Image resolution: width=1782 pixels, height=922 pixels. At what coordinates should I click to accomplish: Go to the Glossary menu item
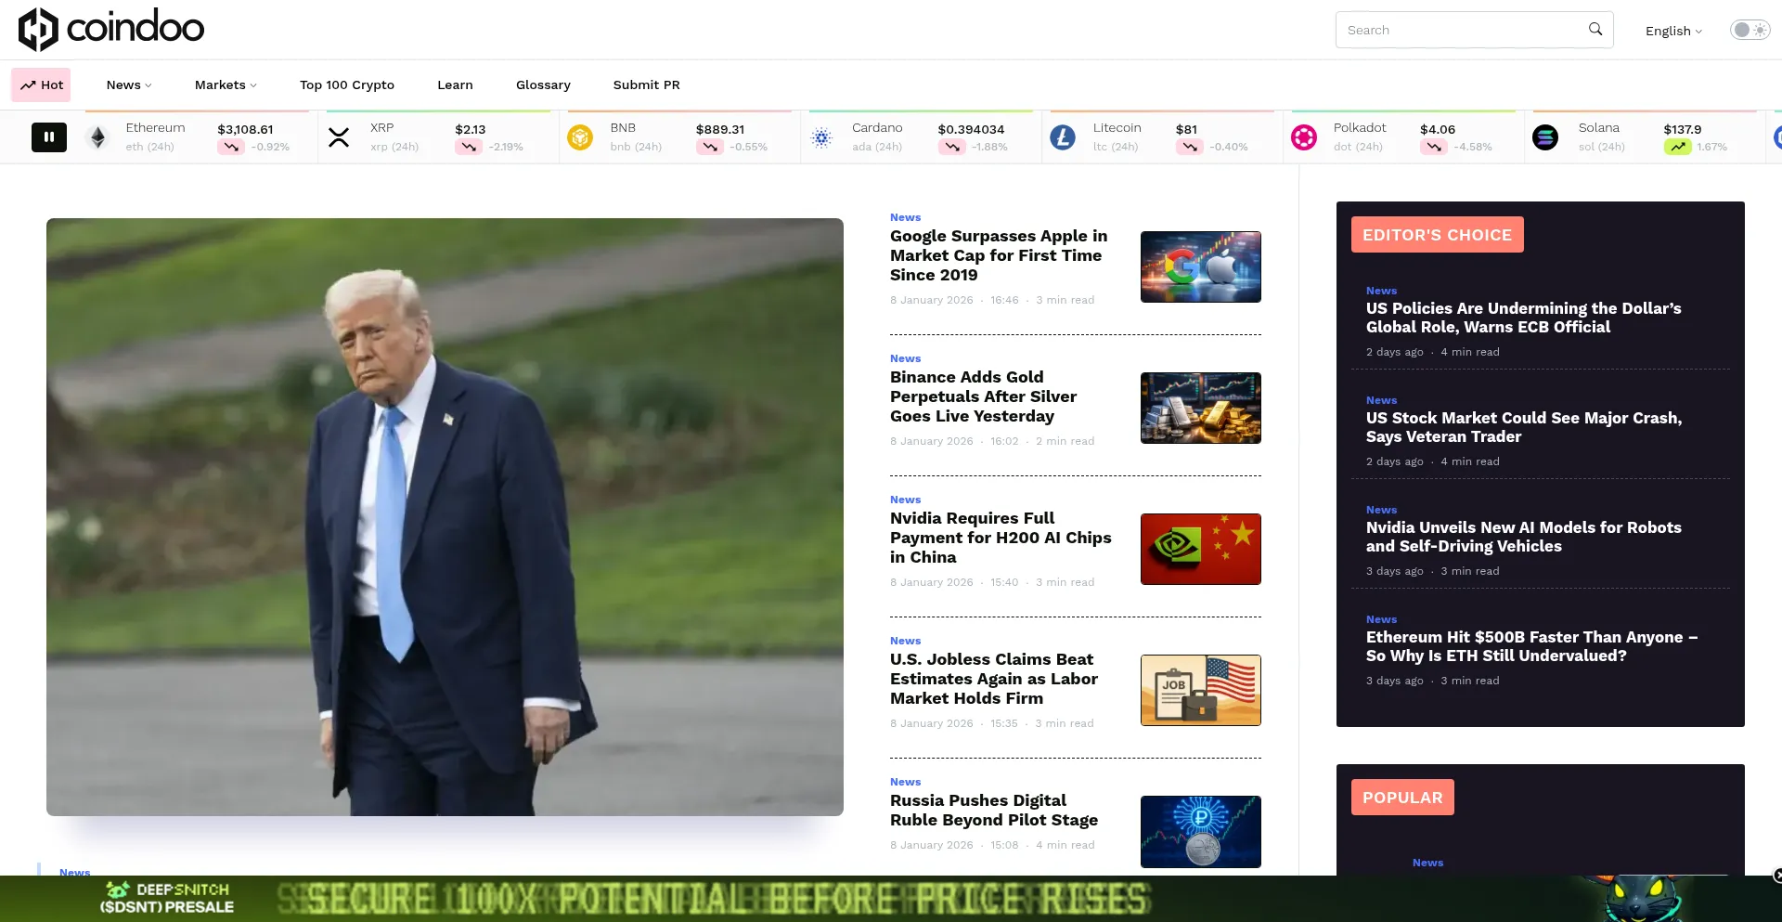pos(543,84)
